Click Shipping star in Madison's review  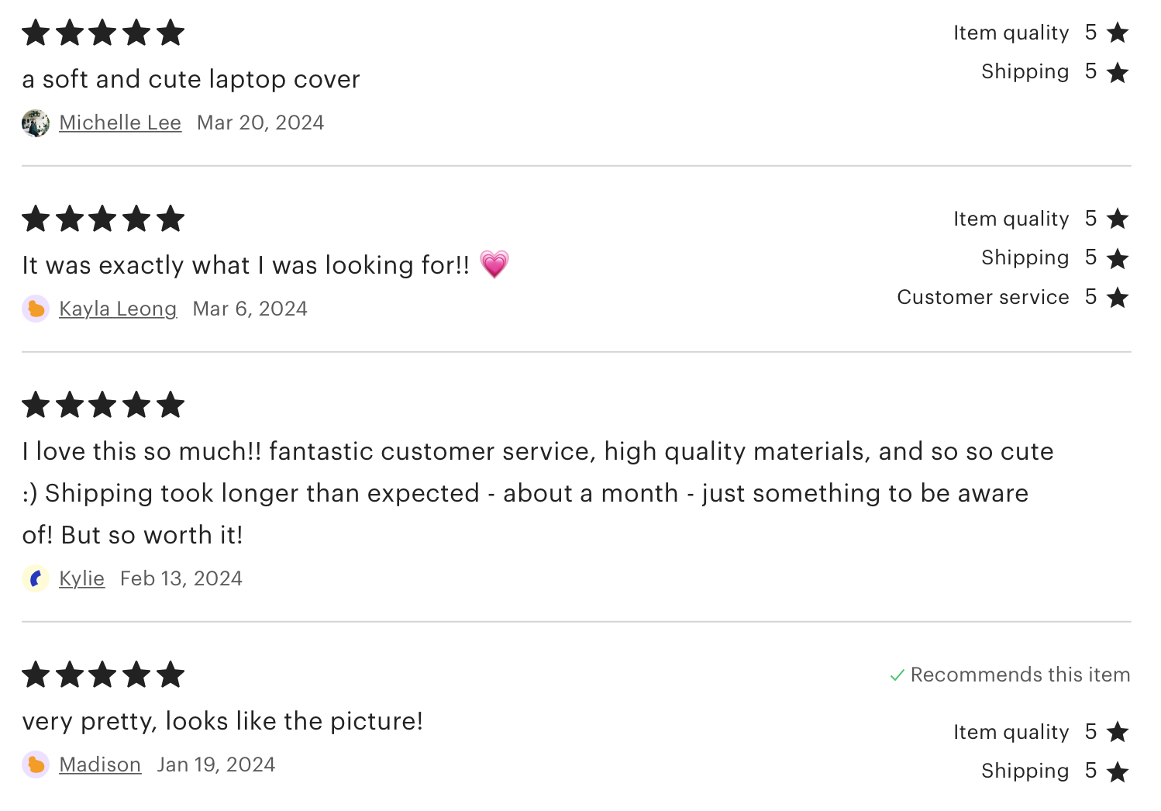1118,771
